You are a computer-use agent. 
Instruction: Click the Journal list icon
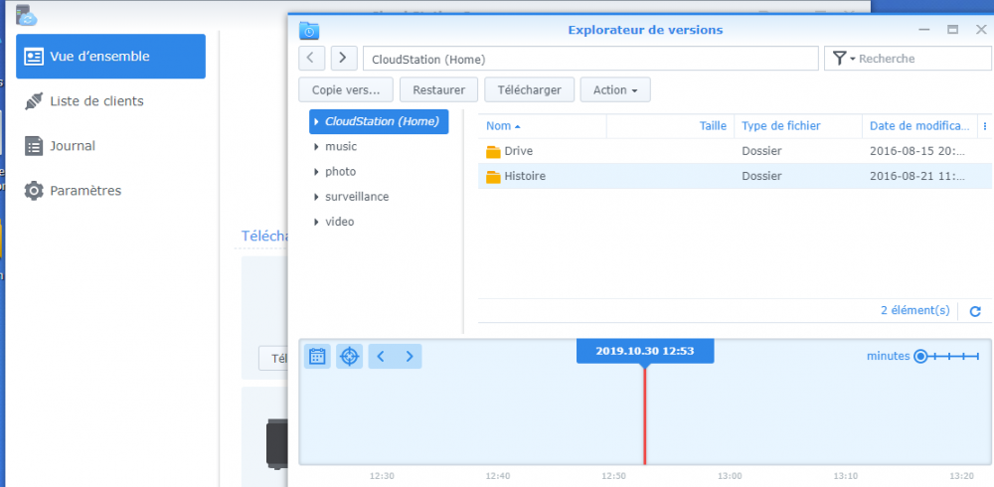(33, 146)
